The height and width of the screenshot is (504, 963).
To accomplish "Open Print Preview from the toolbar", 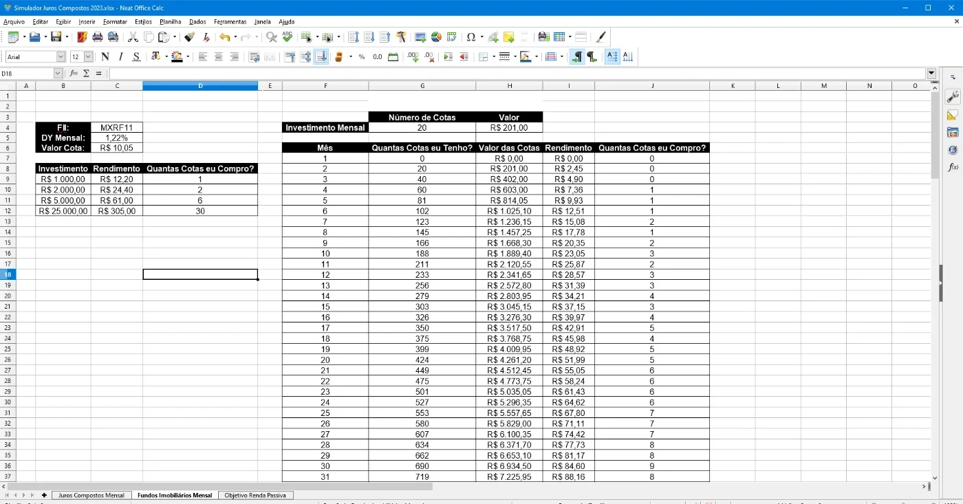I will [x=113, y=37].
